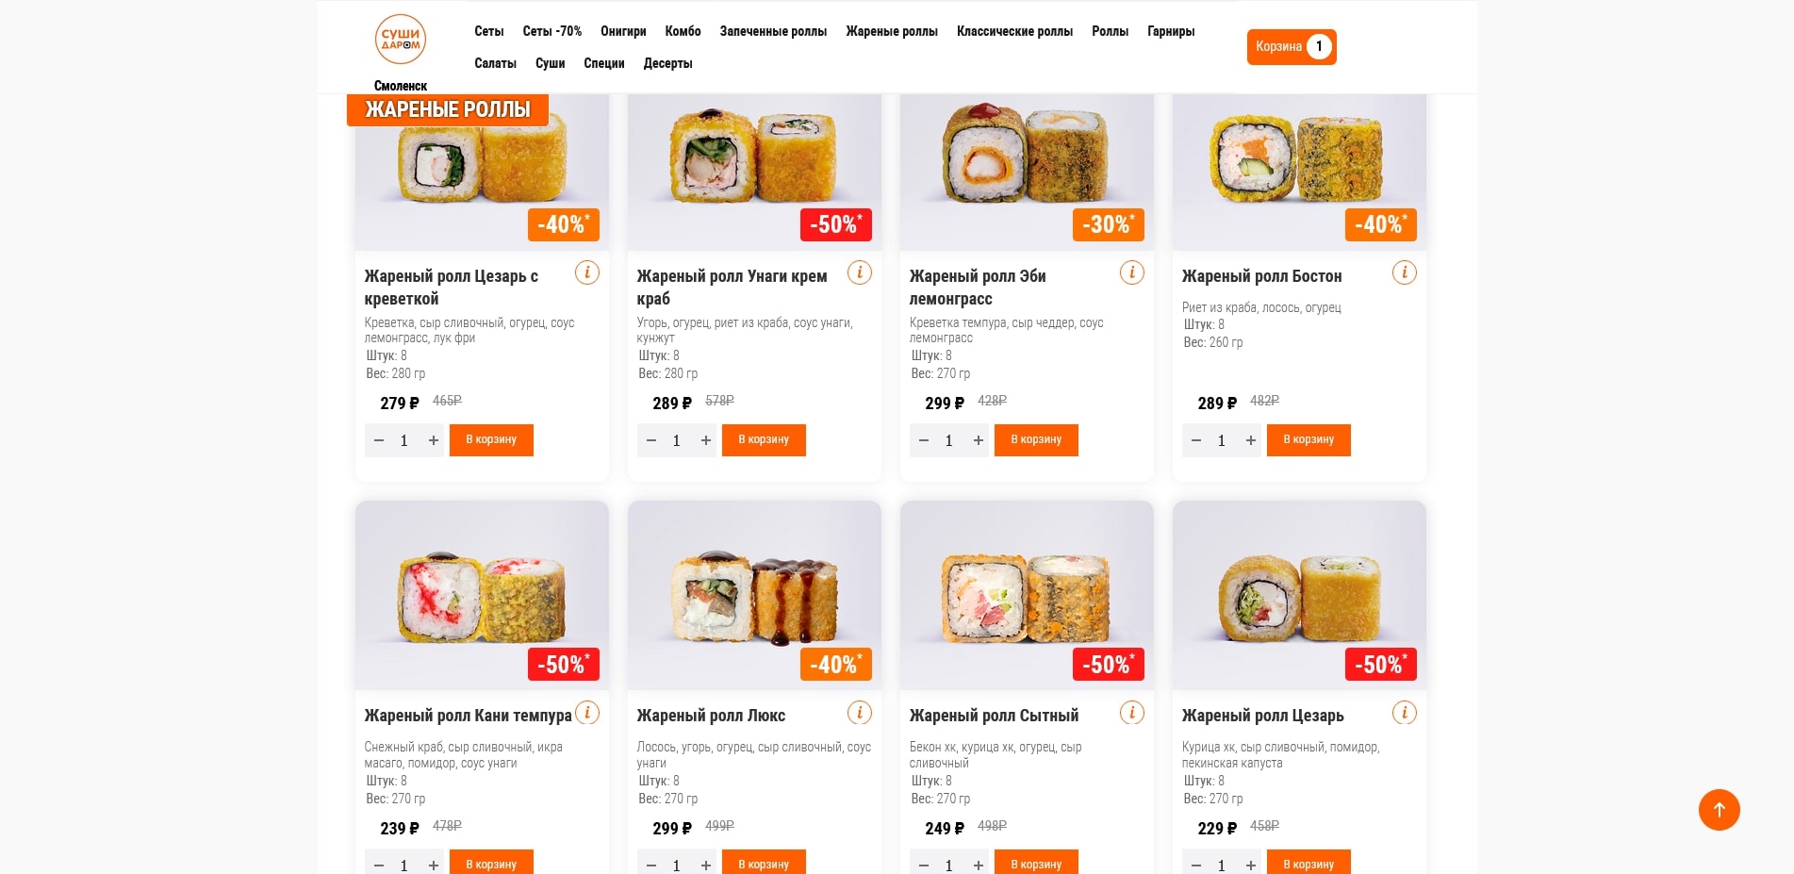Click the Смоленск city label
1794x874 pixels.
(401, 86)
